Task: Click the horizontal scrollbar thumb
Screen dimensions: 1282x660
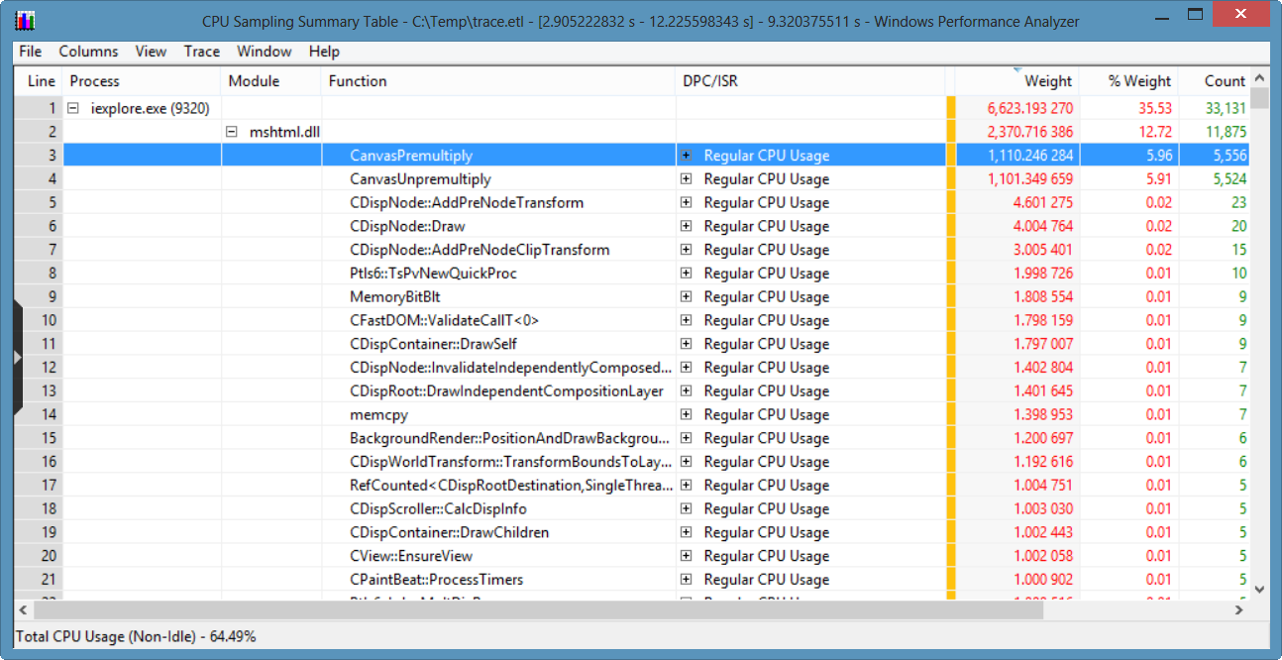Action: 538,608
